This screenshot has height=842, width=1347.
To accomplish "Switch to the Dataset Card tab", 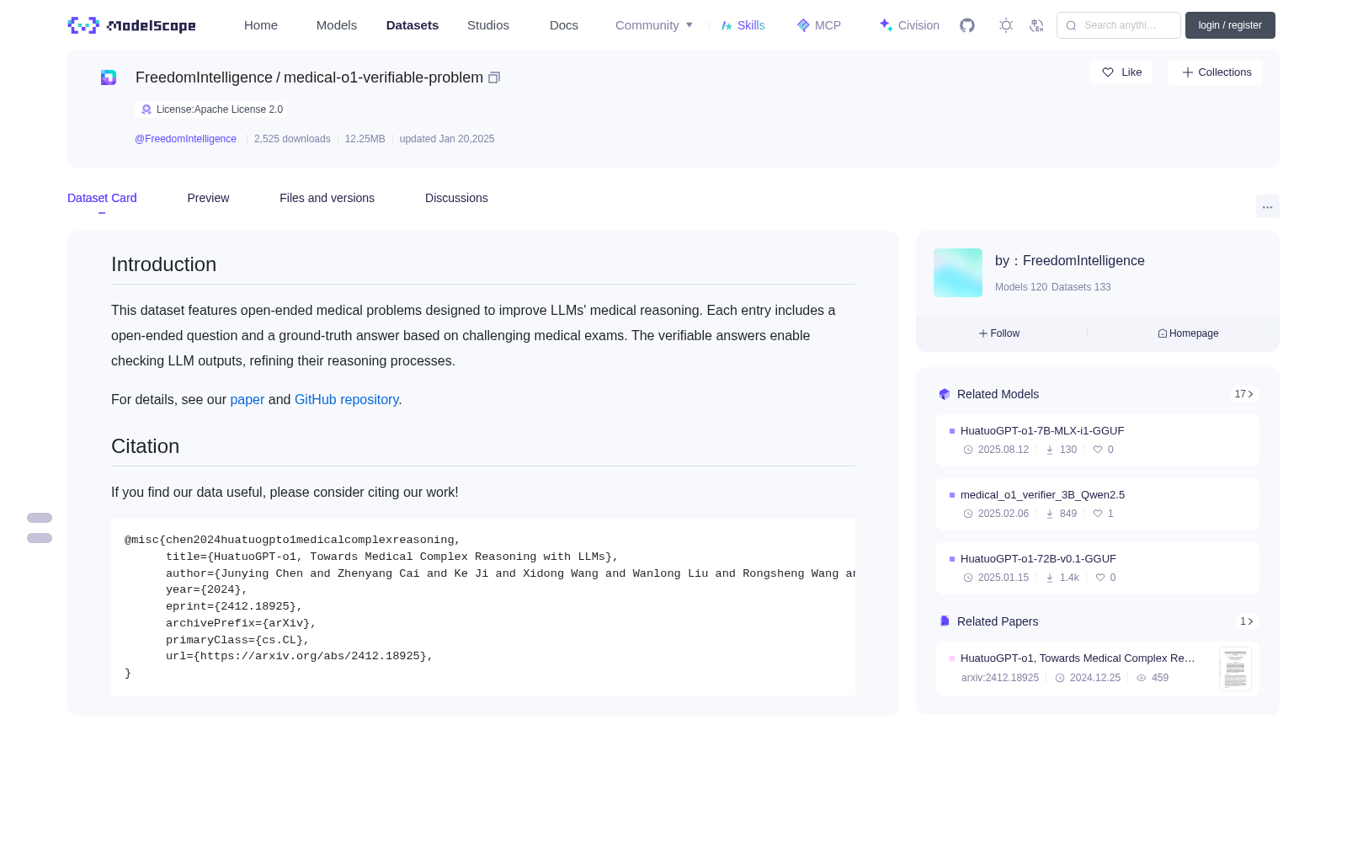I will coord(102,198).
